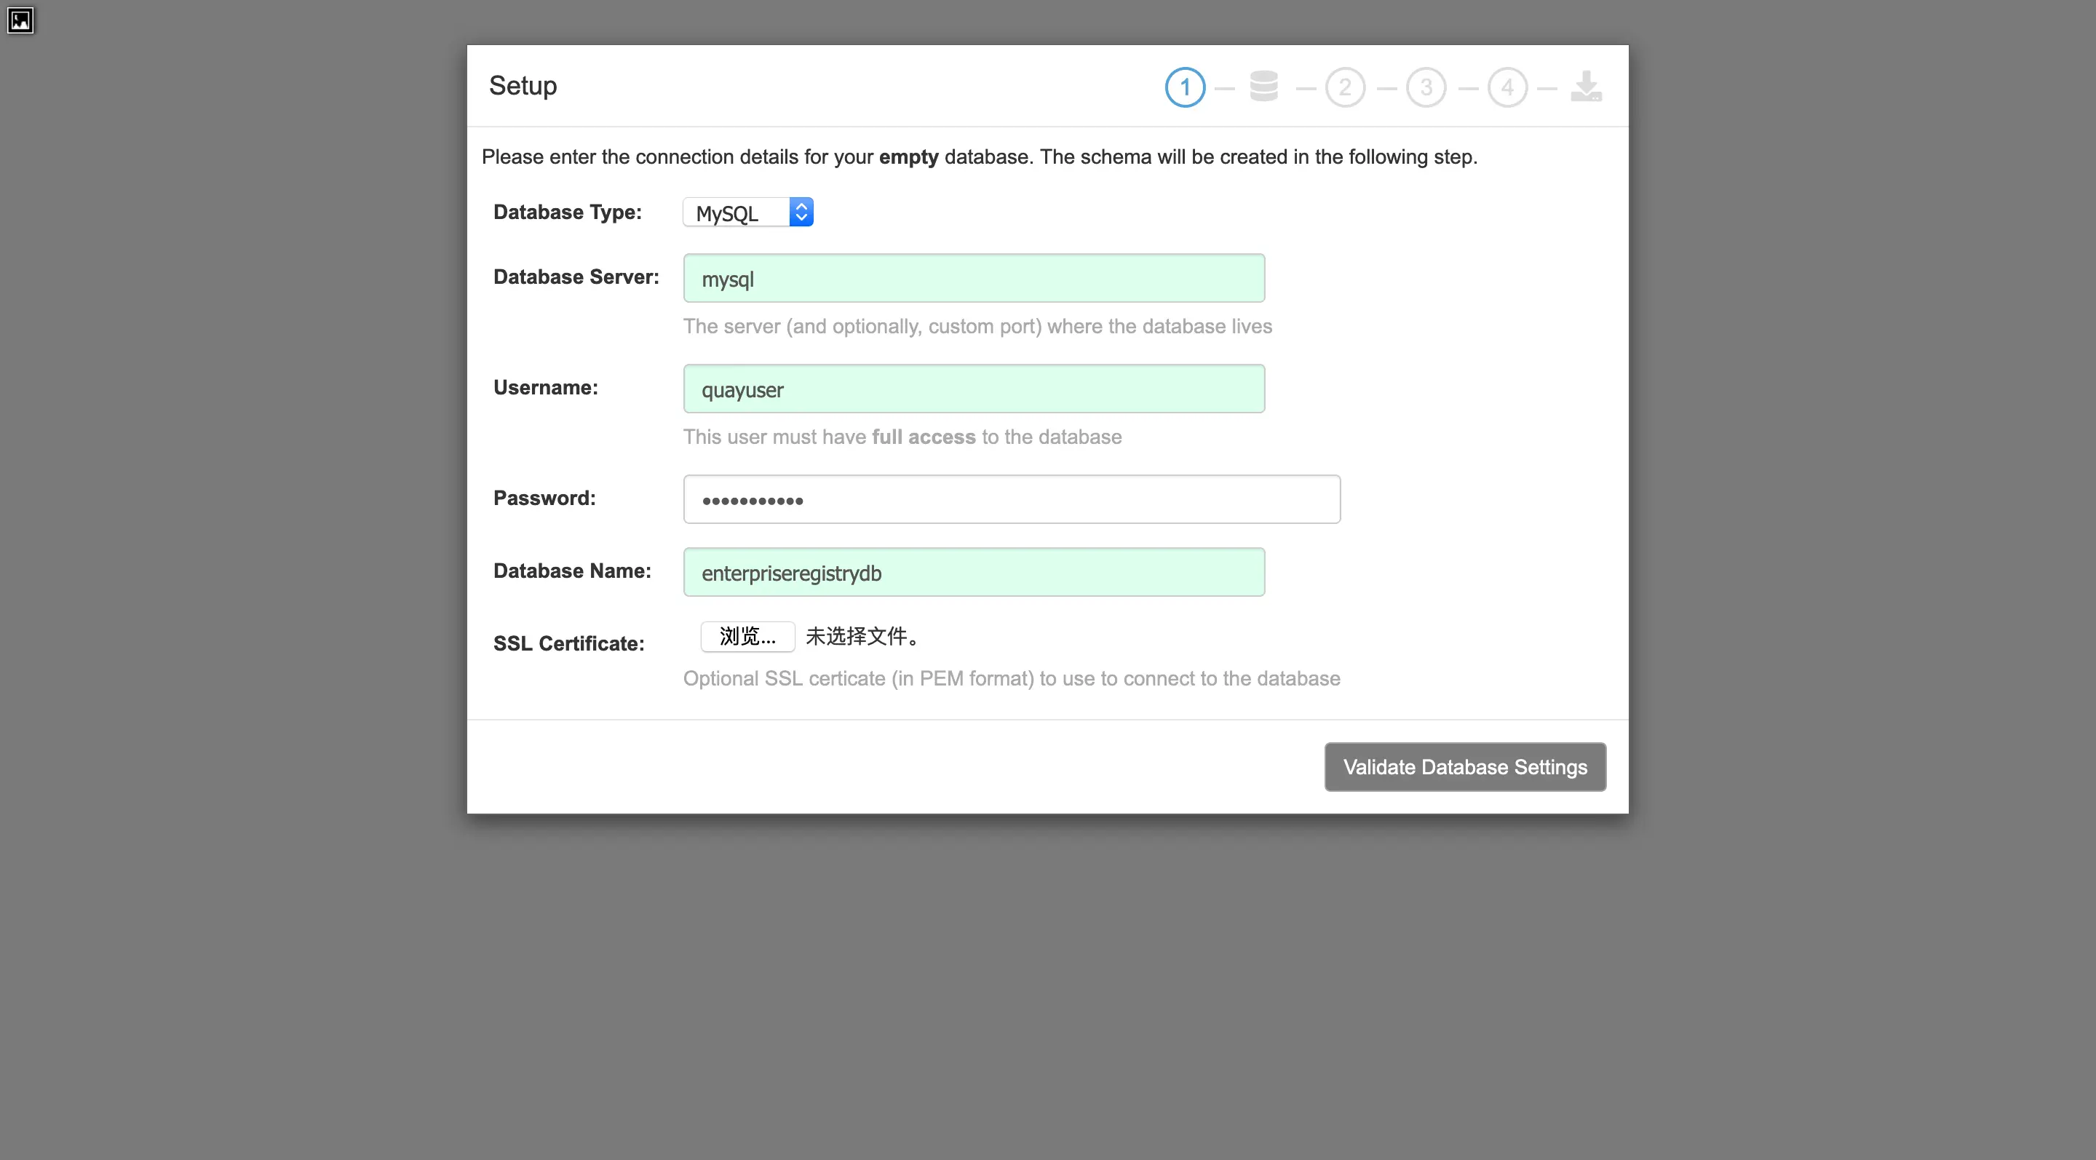Click the 浏览... file browse button
Image resolution: width=2096 pixels, height=1160 pixels.
tap(747, 636)
